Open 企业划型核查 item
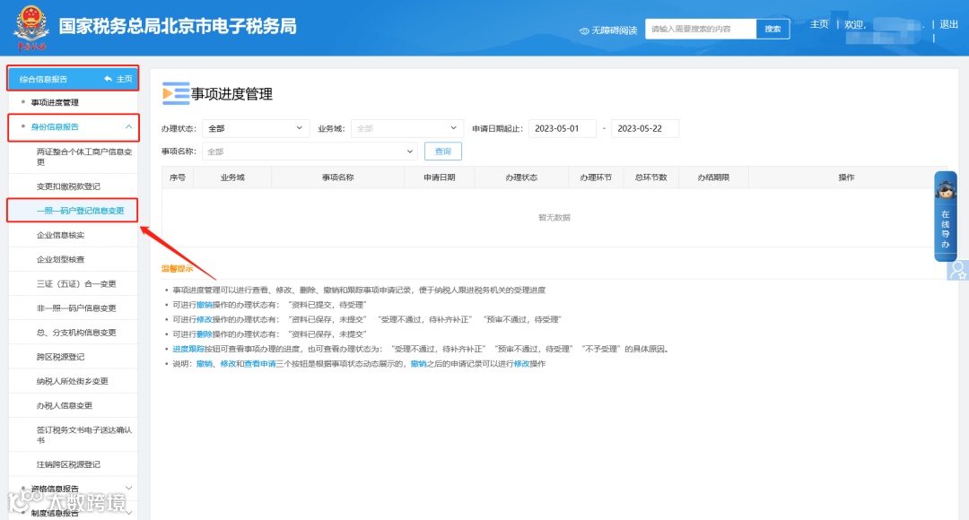Screen dimensions: 969x520 (61, 259)
